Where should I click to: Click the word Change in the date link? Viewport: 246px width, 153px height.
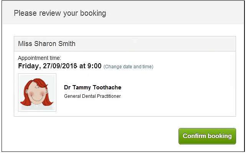click(111, 67)
